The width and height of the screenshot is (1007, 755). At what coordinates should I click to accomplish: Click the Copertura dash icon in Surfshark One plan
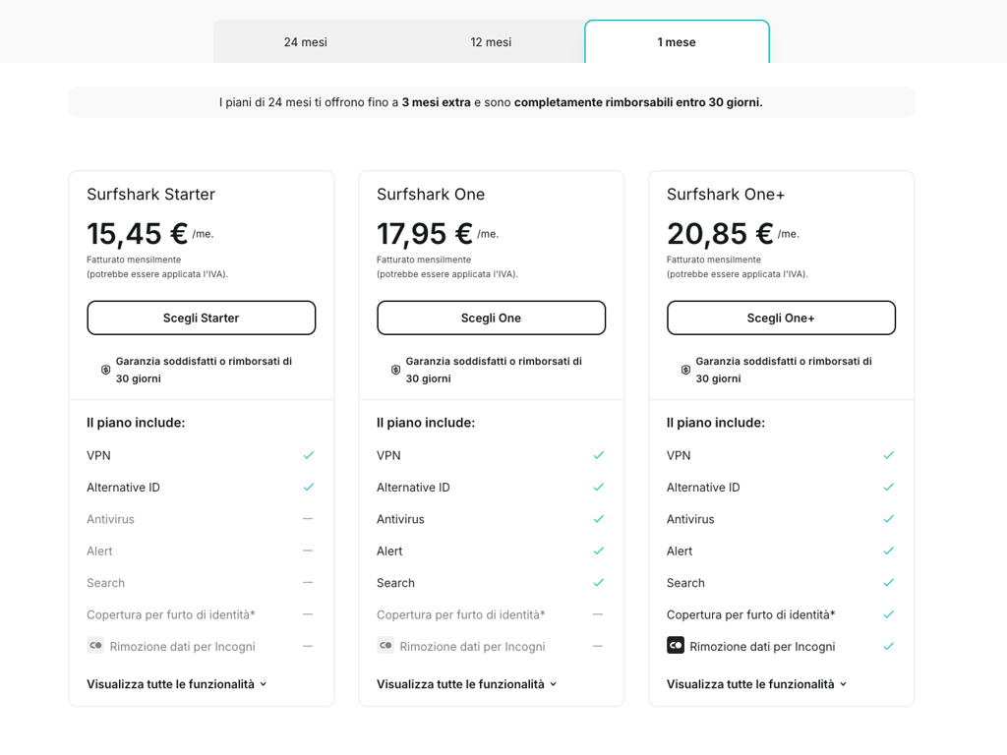(598, 614)
